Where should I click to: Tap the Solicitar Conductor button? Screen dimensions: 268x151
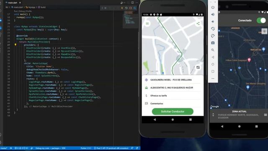click(x=173, y=112)
